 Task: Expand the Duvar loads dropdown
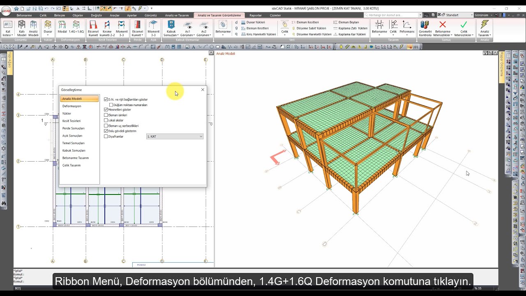coord(48,35)
